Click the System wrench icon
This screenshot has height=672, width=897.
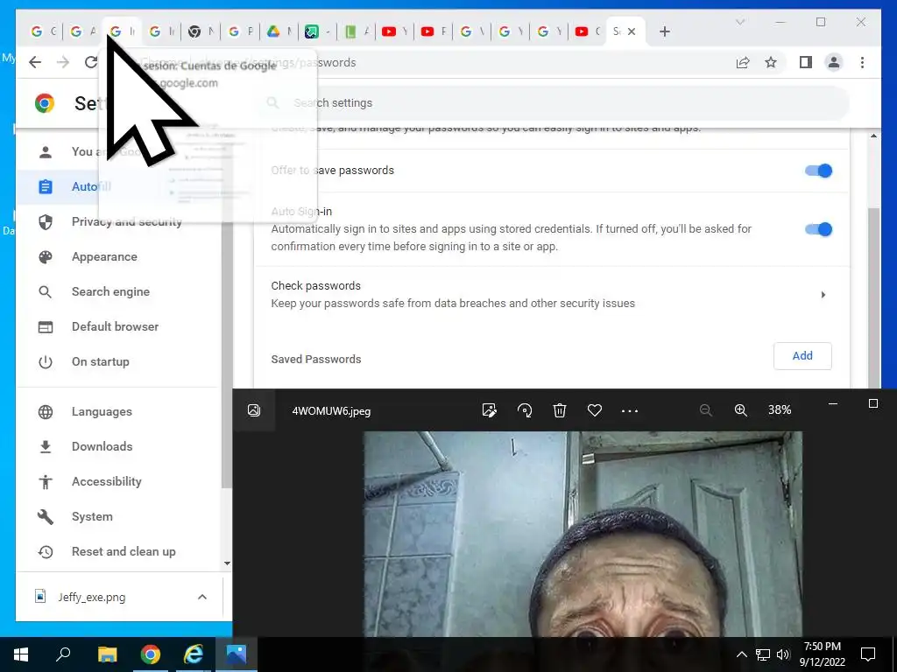click(46, 516)
